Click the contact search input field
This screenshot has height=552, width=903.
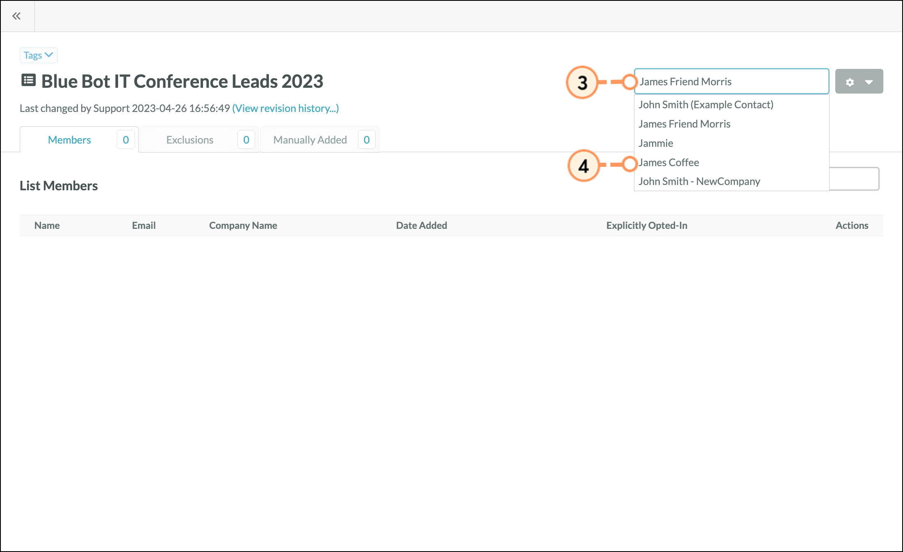coord(732,82)
